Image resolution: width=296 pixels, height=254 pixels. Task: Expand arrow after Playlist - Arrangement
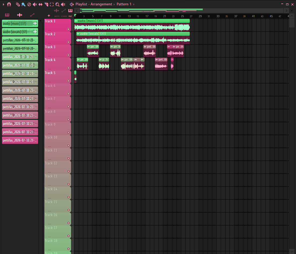point(114,4)
